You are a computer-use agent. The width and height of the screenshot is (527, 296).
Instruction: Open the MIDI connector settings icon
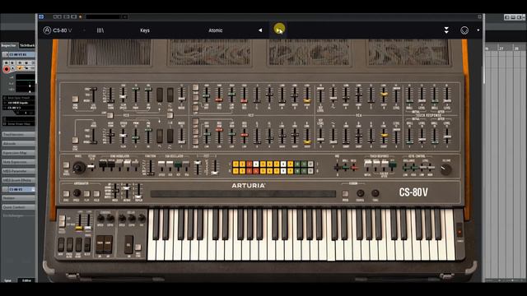464,30
